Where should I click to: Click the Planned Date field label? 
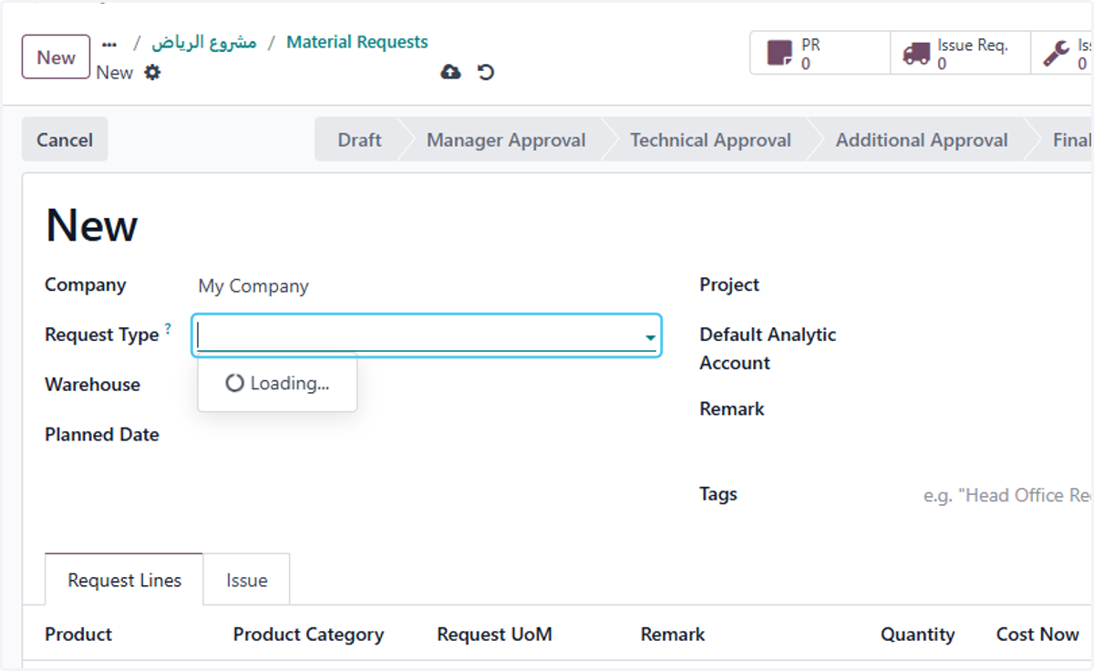pyautogui.click(x=102, y=435)
